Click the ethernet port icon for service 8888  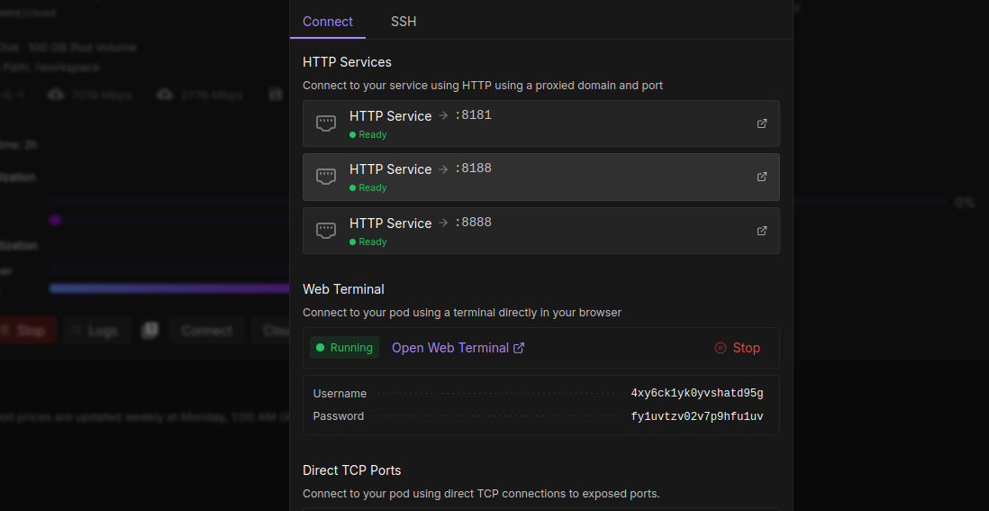pos(326,231)
